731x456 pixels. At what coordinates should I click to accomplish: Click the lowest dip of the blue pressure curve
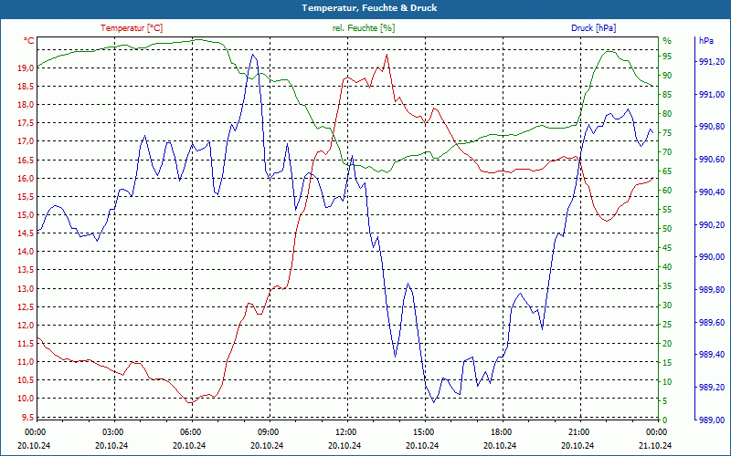pyautogui.click(x=433, y=402)
